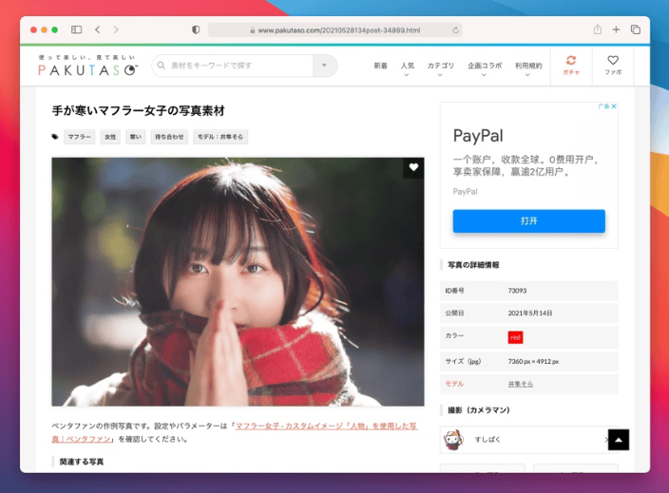669x493 pixels.
Task: Select the red color tag swatch
Action: [515, 336]
